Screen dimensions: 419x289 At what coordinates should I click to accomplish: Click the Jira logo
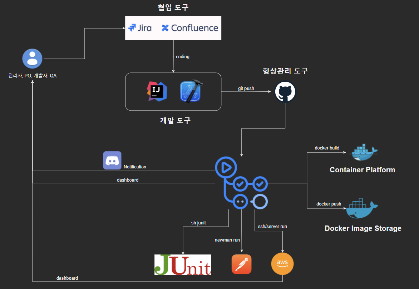pos(140,28)
